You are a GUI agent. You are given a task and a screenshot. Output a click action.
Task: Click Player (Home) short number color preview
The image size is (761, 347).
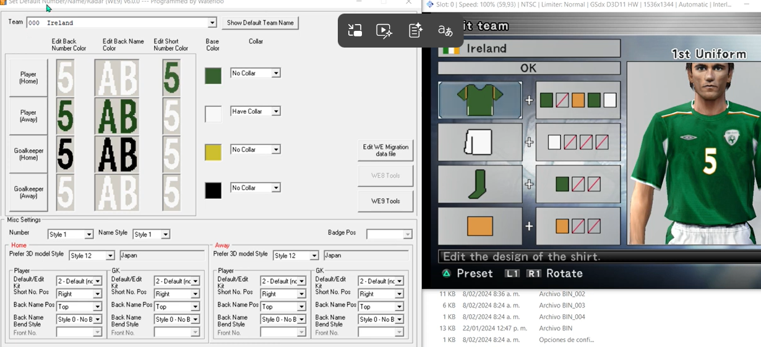point(171,77)
